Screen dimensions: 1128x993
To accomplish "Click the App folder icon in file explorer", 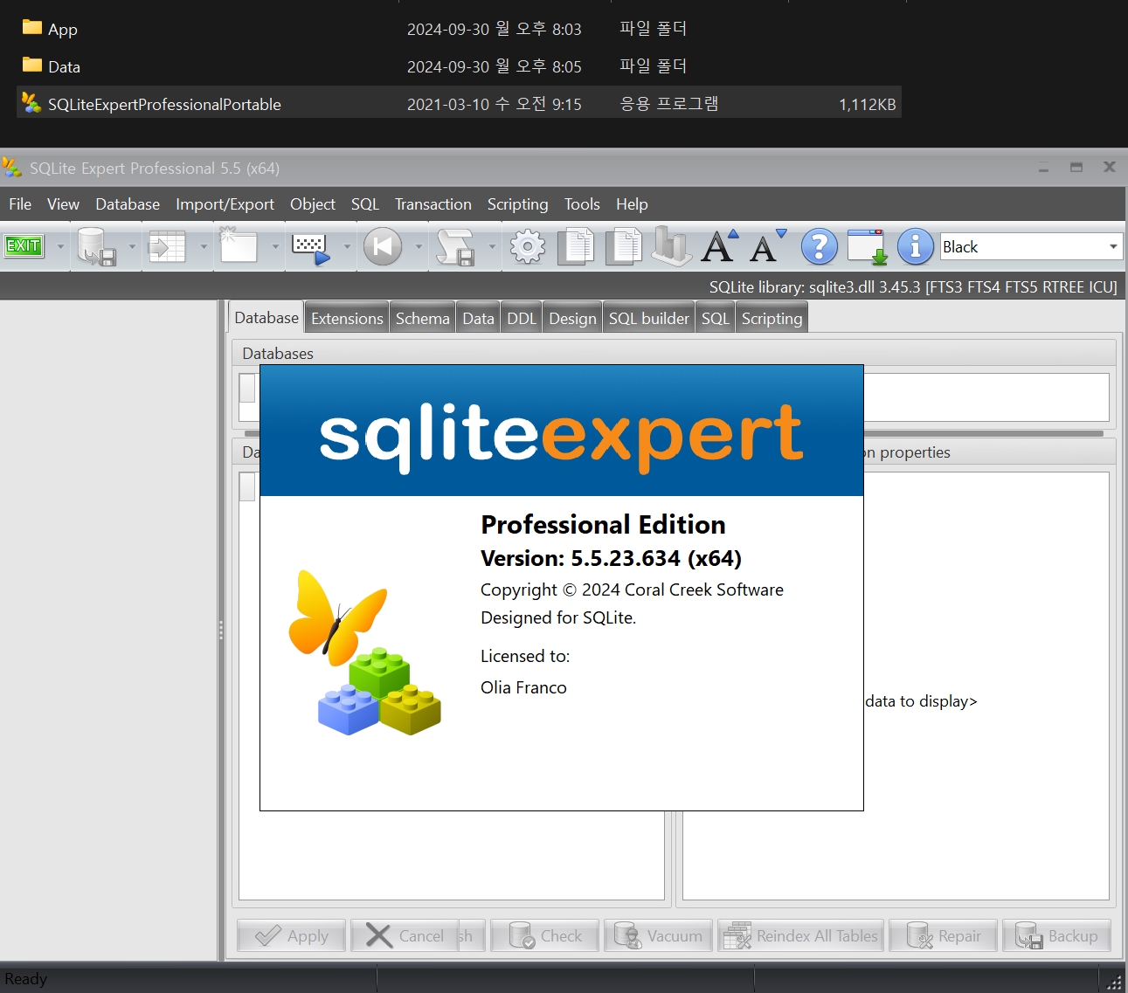I will tap(32, 27).
